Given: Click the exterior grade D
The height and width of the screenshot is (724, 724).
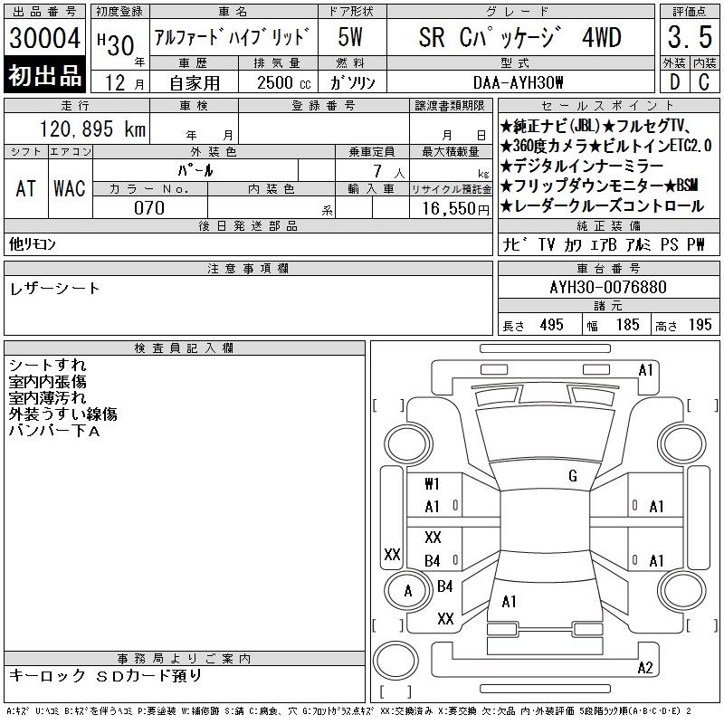Looking at the screenshot, I should [673, 81].
